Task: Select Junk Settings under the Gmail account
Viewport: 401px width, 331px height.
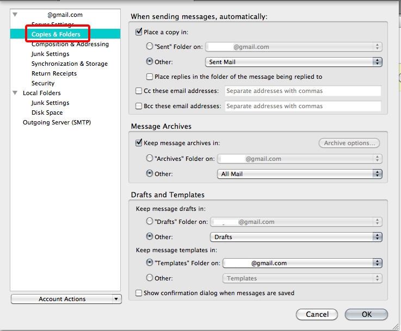Action: coord(50,54)
